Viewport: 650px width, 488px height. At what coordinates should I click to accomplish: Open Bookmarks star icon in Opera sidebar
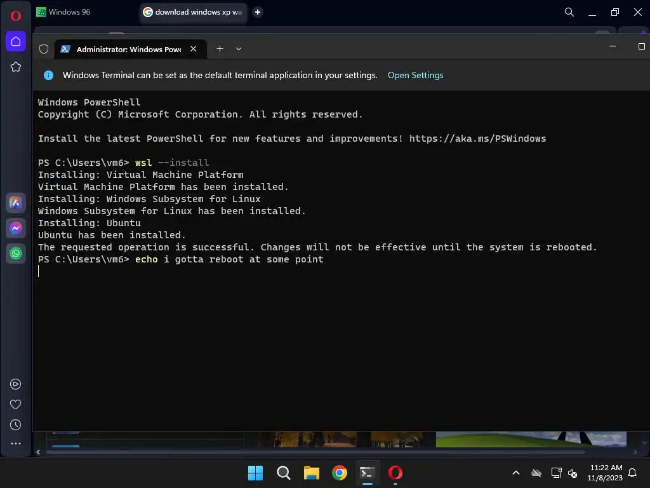(x=16, y=67)
